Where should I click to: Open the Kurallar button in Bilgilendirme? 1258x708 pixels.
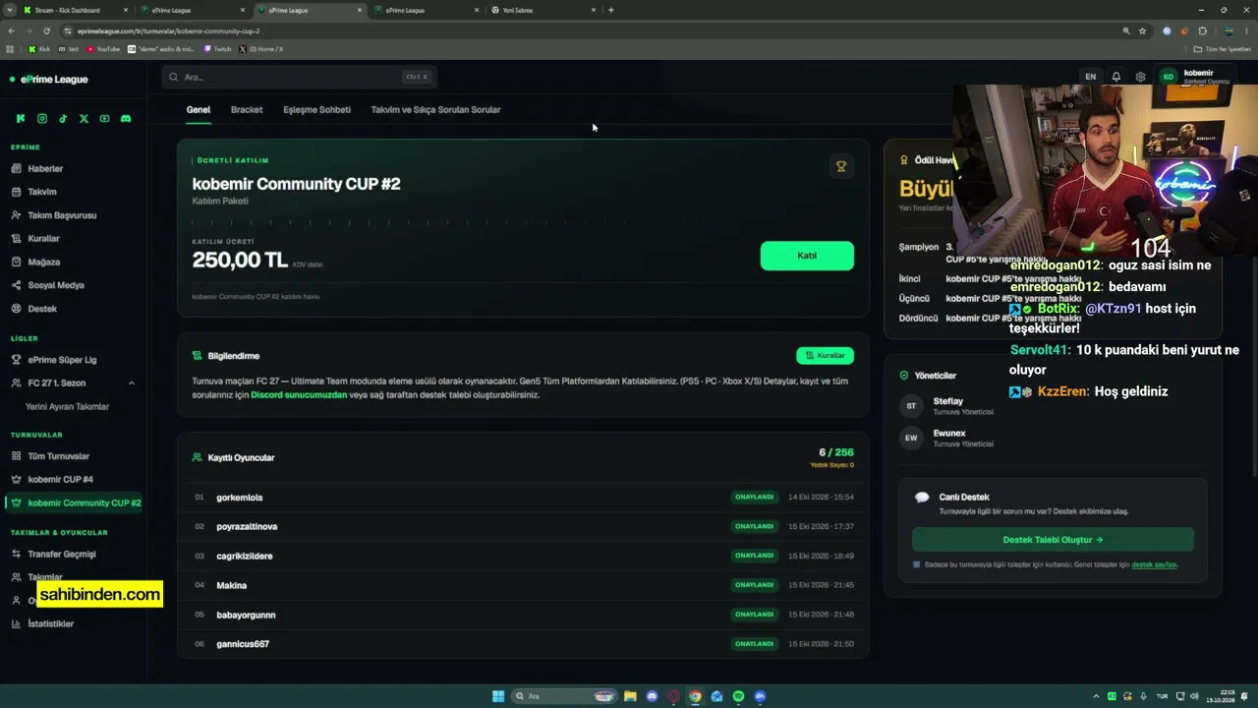[825, 356]
